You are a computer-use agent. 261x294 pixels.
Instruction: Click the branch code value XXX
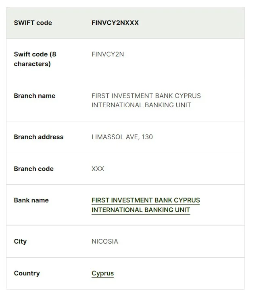(98, 169)
